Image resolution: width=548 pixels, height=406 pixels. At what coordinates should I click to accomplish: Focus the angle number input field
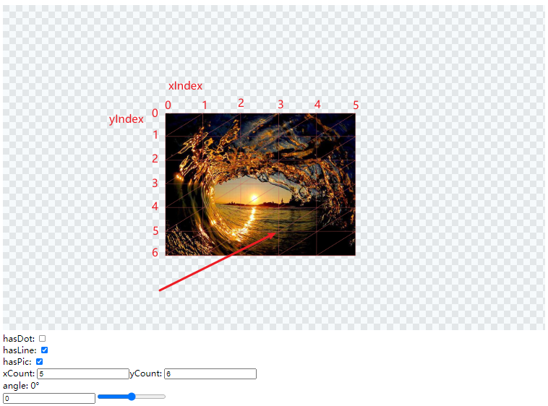(x=49, y=398)
